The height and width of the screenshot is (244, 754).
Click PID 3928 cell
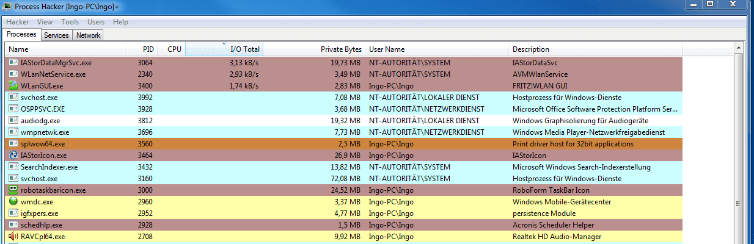(x=145, y=109)
